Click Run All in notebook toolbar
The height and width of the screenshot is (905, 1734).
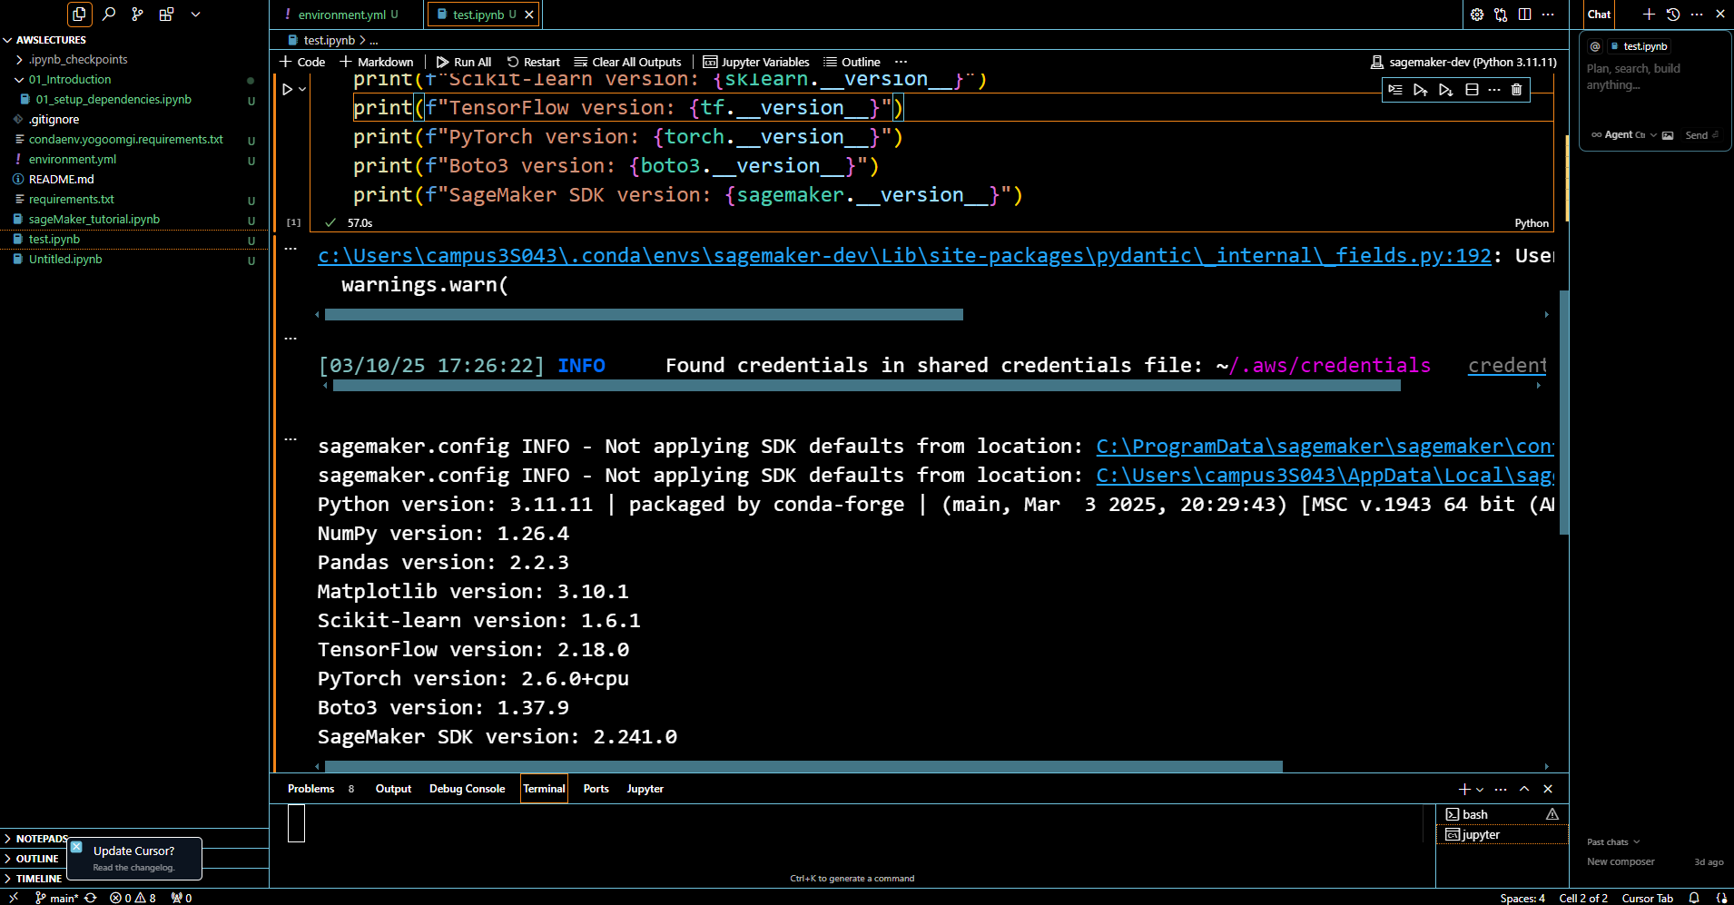tap(464, 62)
